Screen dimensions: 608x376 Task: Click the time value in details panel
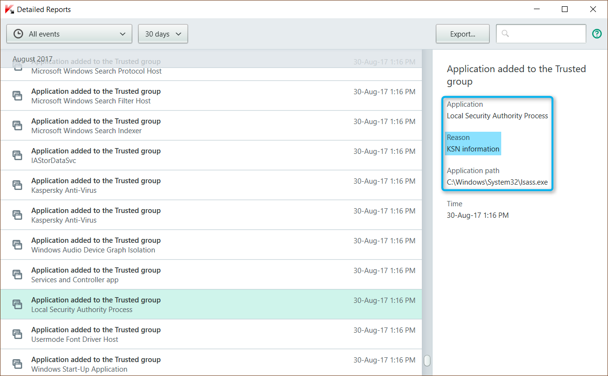pyautogui.click(x=478, y=215)
